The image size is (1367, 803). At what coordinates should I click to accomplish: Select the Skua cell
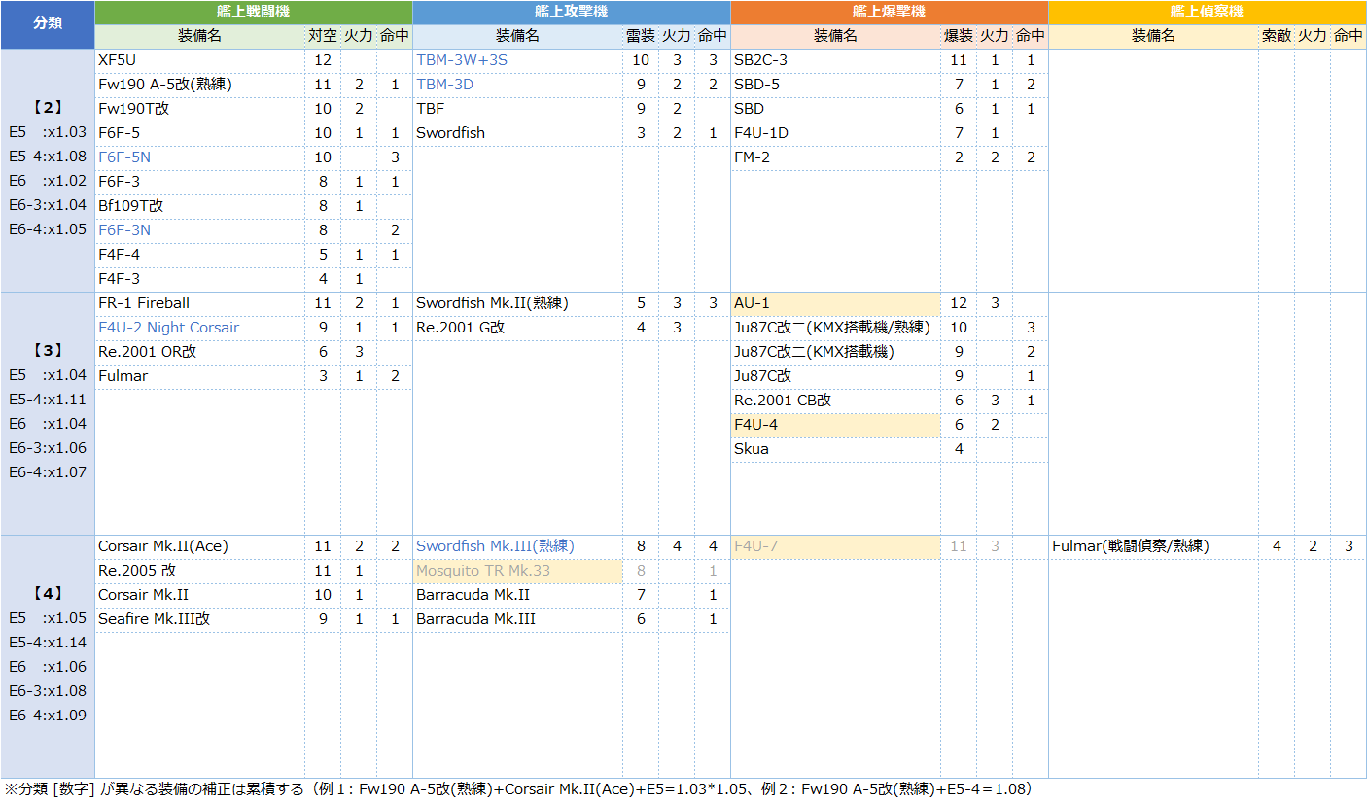[836, 449]
